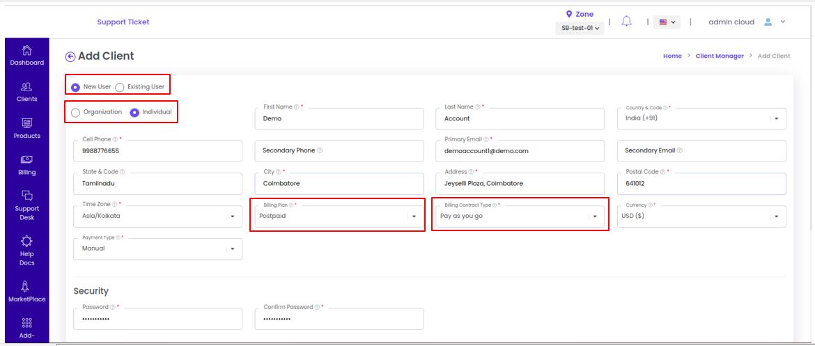815x346 pixels.
Task: Click the Last Name field containing Account
Action: pos(520,118)
